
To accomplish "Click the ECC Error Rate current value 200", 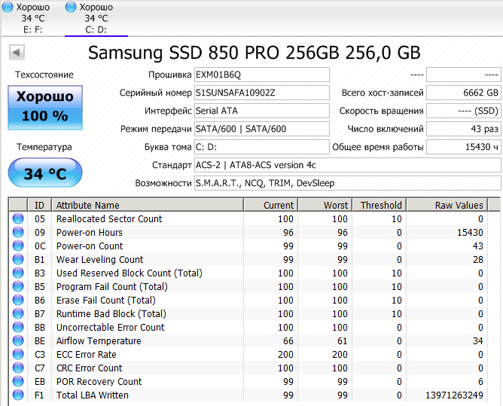I will coord(285,354).
